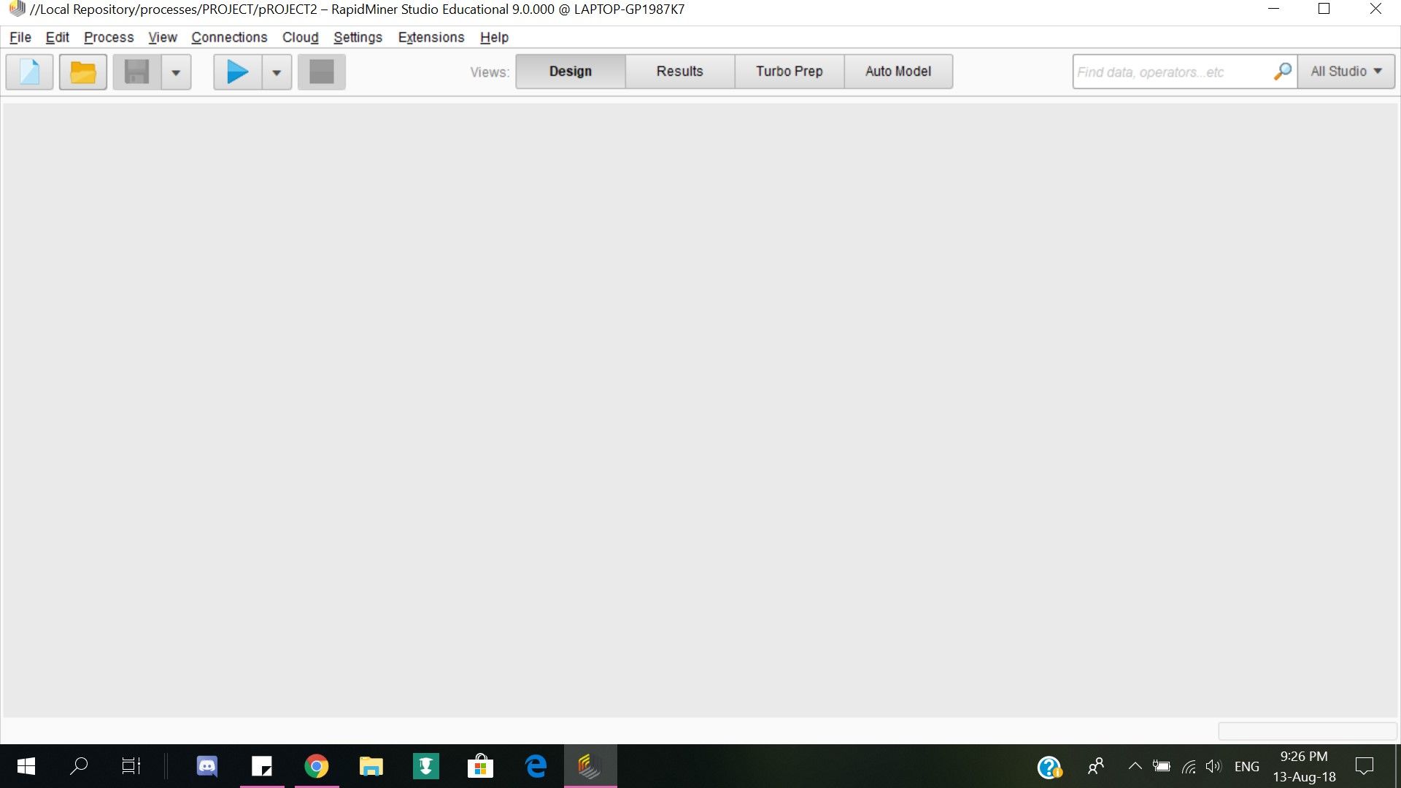Open the Auto Model view
The width and height of the screenshot is (1401, 788).
tap(898, 72)
